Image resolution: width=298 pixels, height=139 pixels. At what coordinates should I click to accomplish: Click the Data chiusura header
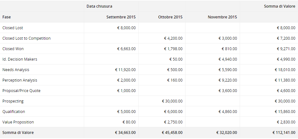(x=99, y=6)
